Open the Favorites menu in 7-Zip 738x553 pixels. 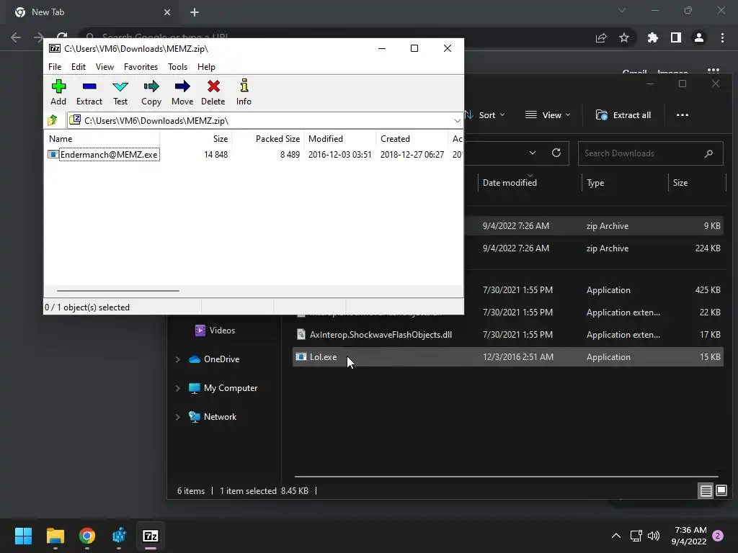pyautogui.click(x=141, y=67)
